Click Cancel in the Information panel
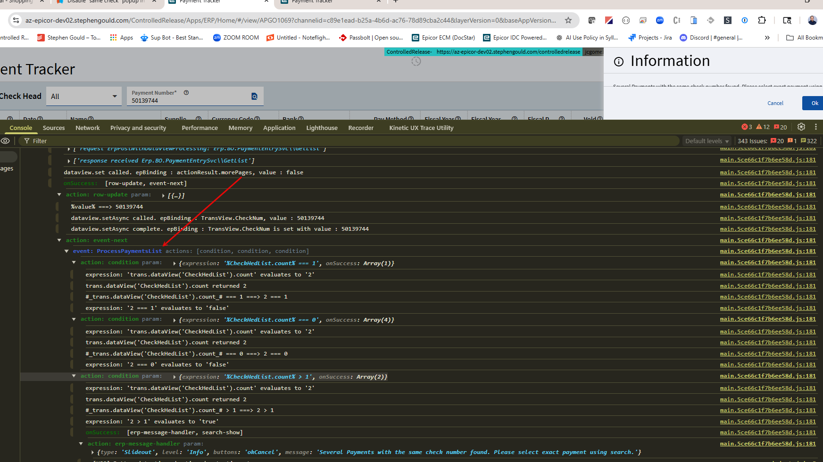The width and height of the screenshot is (823, 462). [x=775, y=103]
